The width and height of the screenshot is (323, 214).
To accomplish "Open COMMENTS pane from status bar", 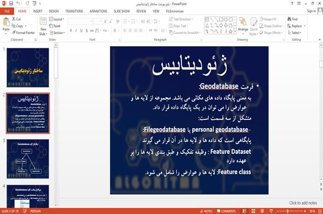I will tap(226, 211).
